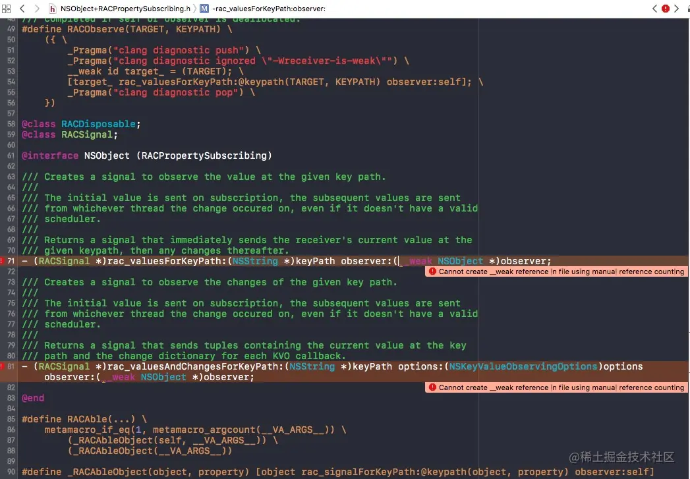Click 'rac_valuesAndChangesForKeyPath:' method name
The height and width of the screenshot is (479, 690).
point(196,367)
